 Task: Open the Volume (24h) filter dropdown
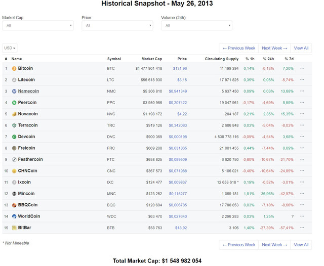click(x=197, y=26)
